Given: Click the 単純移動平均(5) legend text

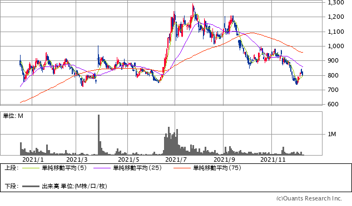Looking at the screenshot, I should coord(64,168).
